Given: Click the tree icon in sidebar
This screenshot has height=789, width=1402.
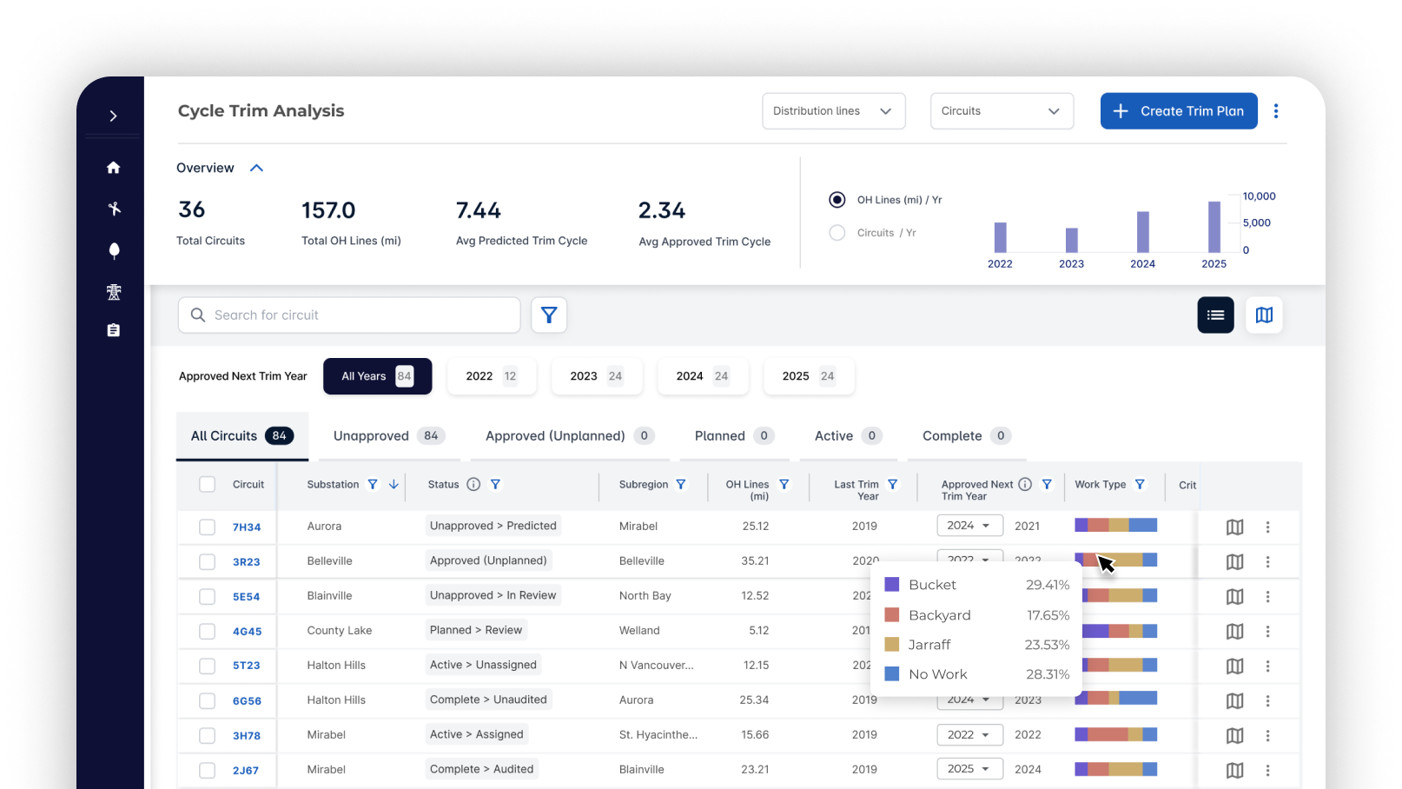Looking at the screenshot, I should pyautogui.click(x=114, y=251).
